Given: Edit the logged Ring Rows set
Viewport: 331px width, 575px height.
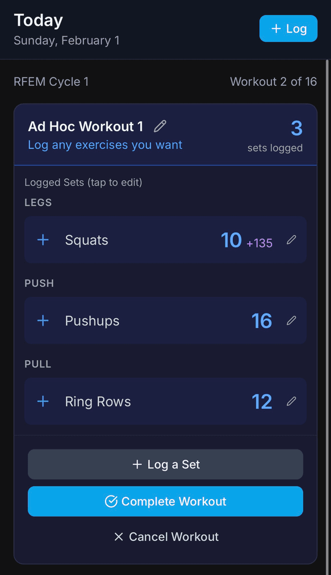Looking at the screenshot, I should tap(291, 401).
